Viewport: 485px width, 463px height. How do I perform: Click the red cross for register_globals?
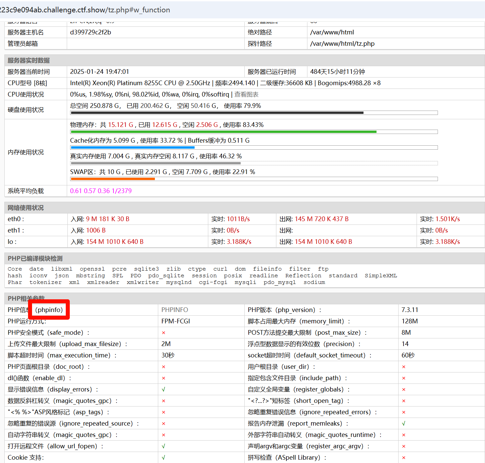click(x=404, y=390)
